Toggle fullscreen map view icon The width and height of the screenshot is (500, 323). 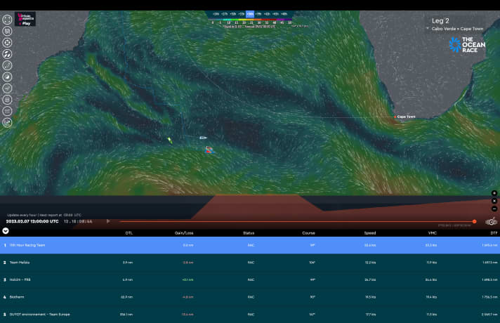(x=7, y=20)
